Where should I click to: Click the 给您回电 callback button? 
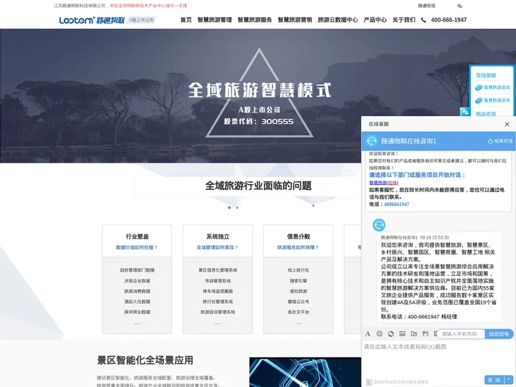pyautogui.click(x=499, y=334)
